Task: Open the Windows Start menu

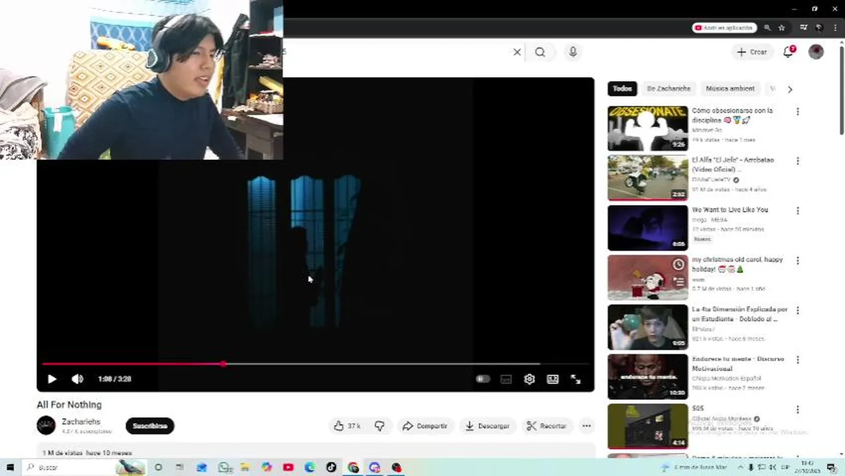Action: tap(10, 467)
